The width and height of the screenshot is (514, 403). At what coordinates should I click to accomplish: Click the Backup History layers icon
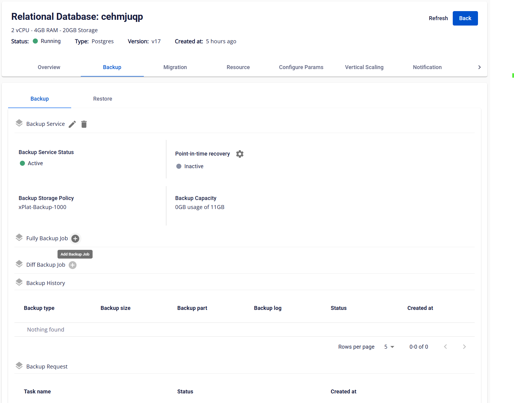pyautogui.click(x=19, y=283)
